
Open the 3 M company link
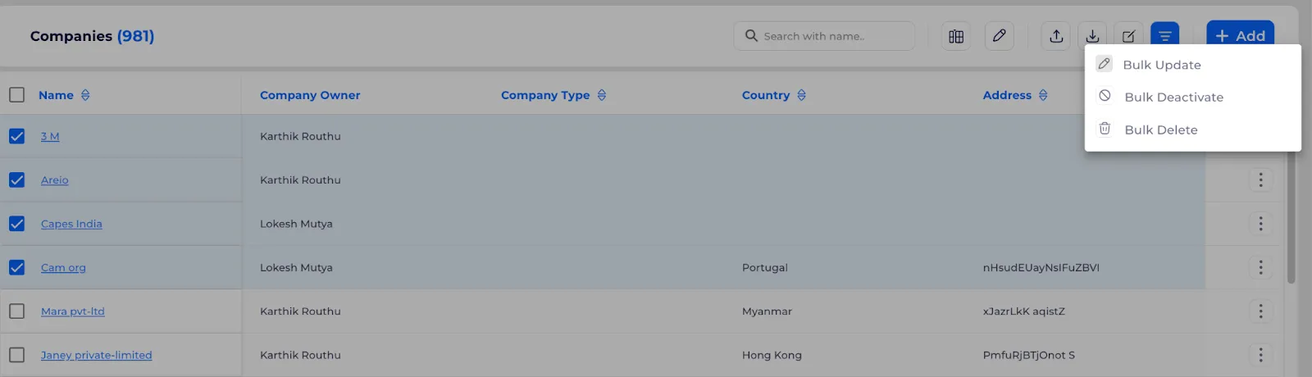tap(50, 136)
